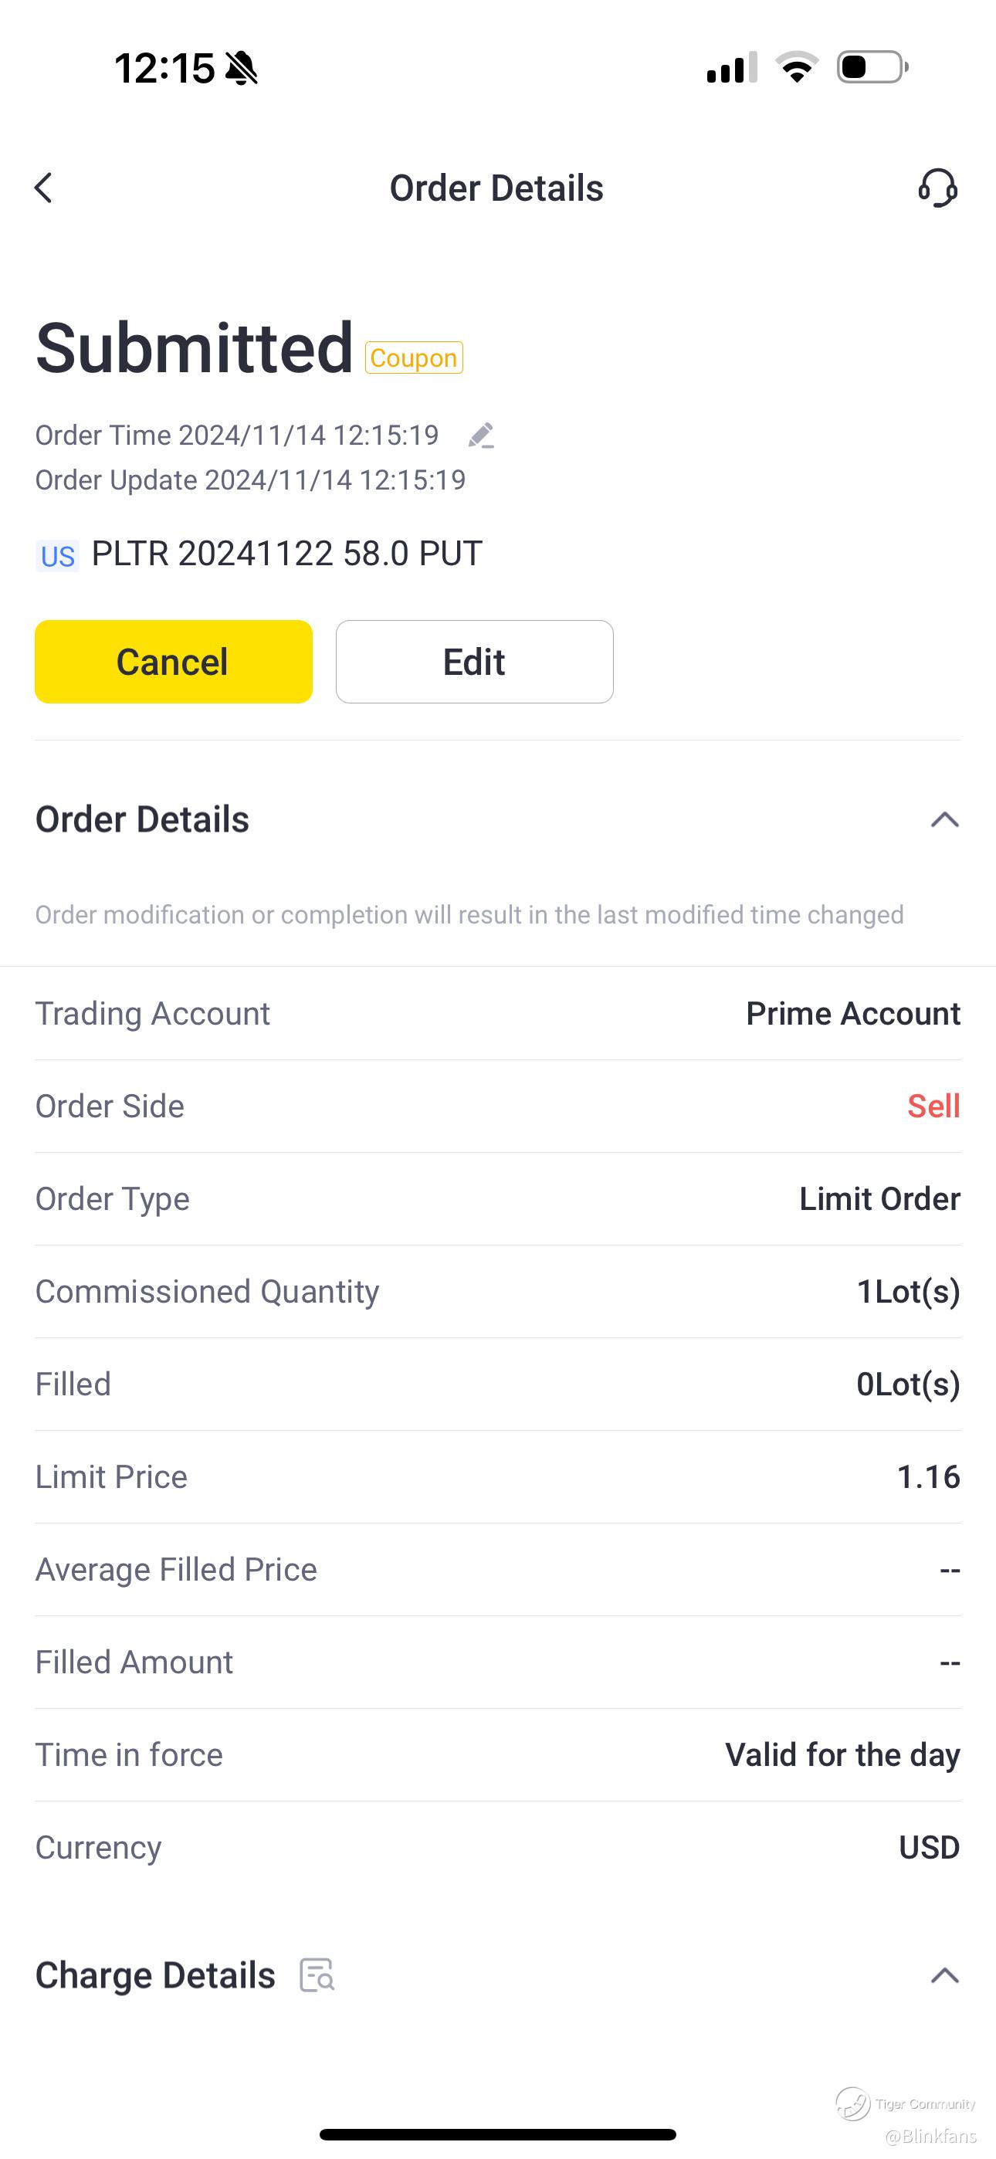Tap the battery status icon

tap(872, 67)
